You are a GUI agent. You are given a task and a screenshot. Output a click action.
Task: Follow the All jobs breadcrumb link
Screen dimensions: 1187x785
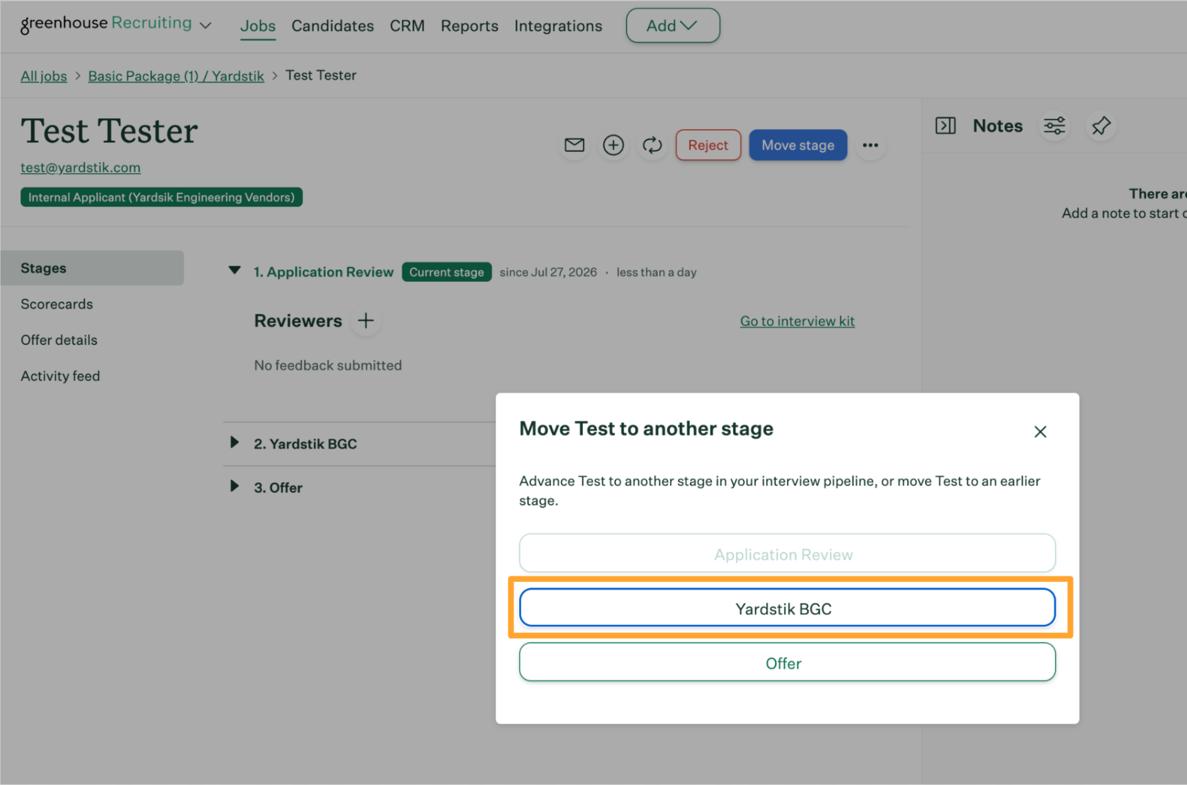click(x=43, y=76)
